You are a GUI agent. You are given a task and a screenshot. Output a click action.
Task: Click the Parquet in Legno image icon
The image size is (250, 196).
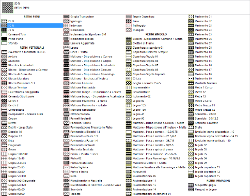pos(191,189)
